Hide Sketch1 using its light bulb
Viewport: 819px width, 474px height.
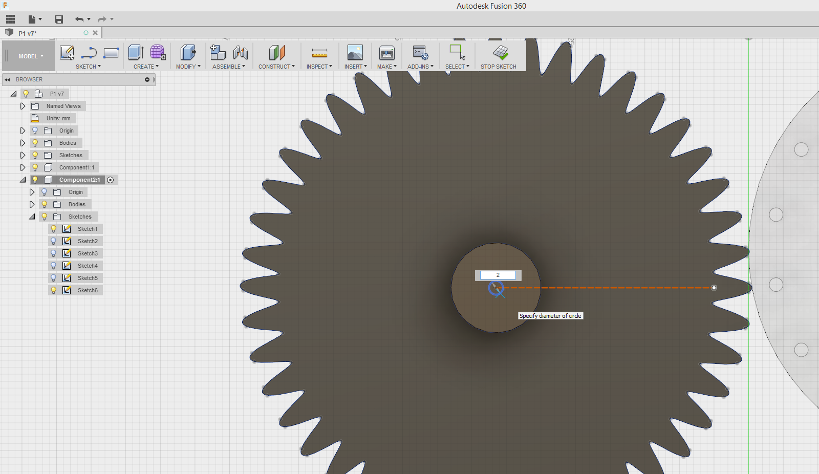[x=53, y=229]
